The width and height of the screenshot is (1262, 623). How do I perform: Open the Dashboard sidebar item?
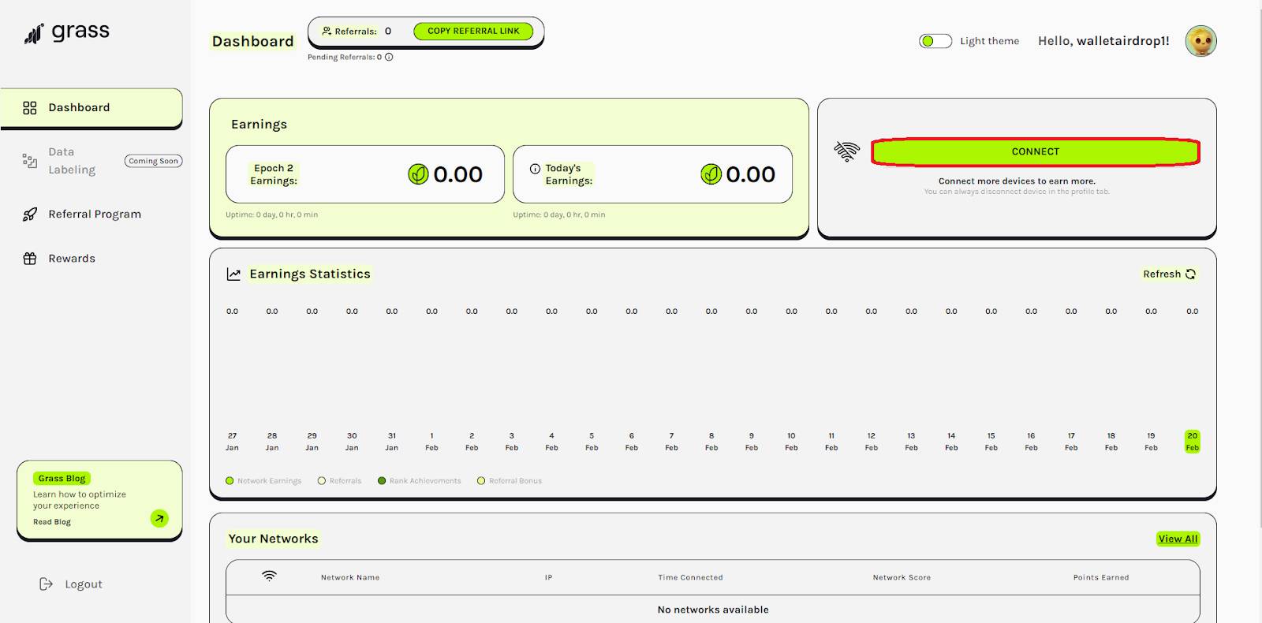[x=91, y=108]
